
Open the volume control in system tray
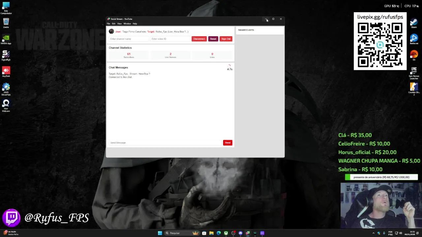(x=400, y=233)
